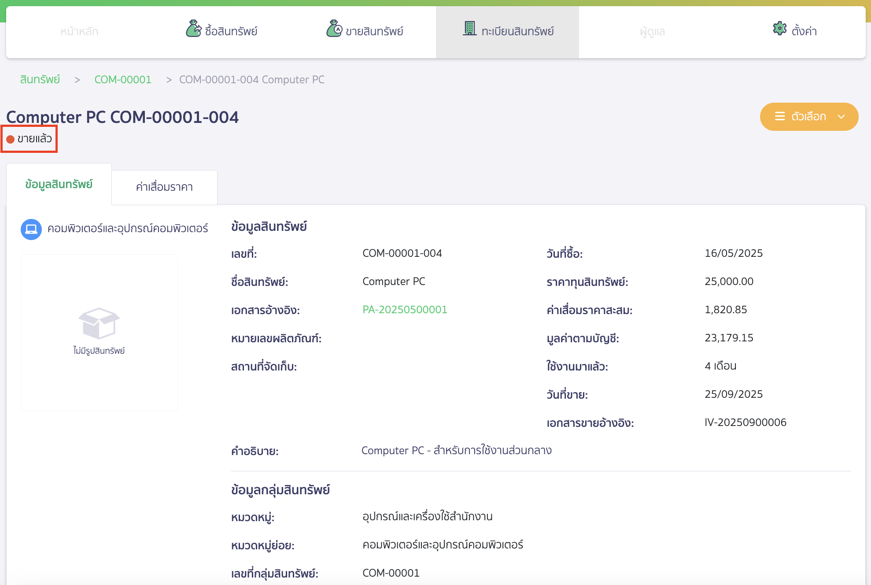Click the red ขายแล้ว status dot
Image resolution: width=871 pixels, height=585 pixels.
[x=11, y=139]
